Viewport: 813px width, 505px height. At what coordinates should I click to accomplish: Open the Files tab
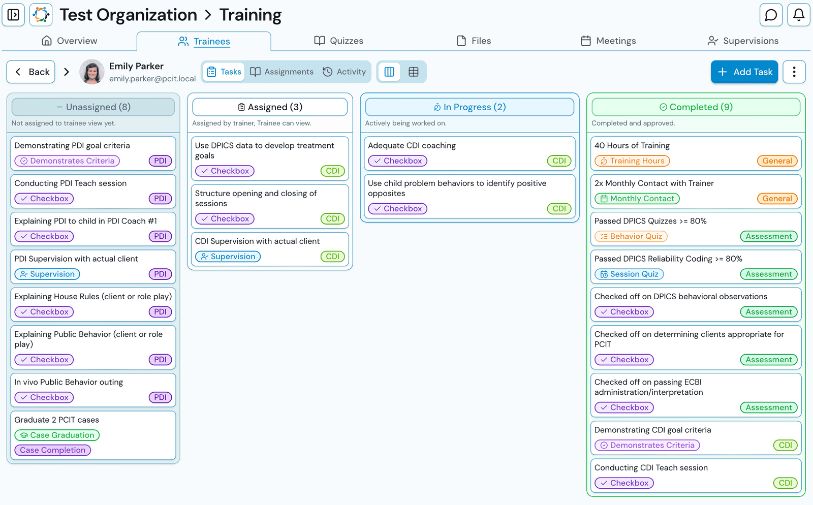474,41
